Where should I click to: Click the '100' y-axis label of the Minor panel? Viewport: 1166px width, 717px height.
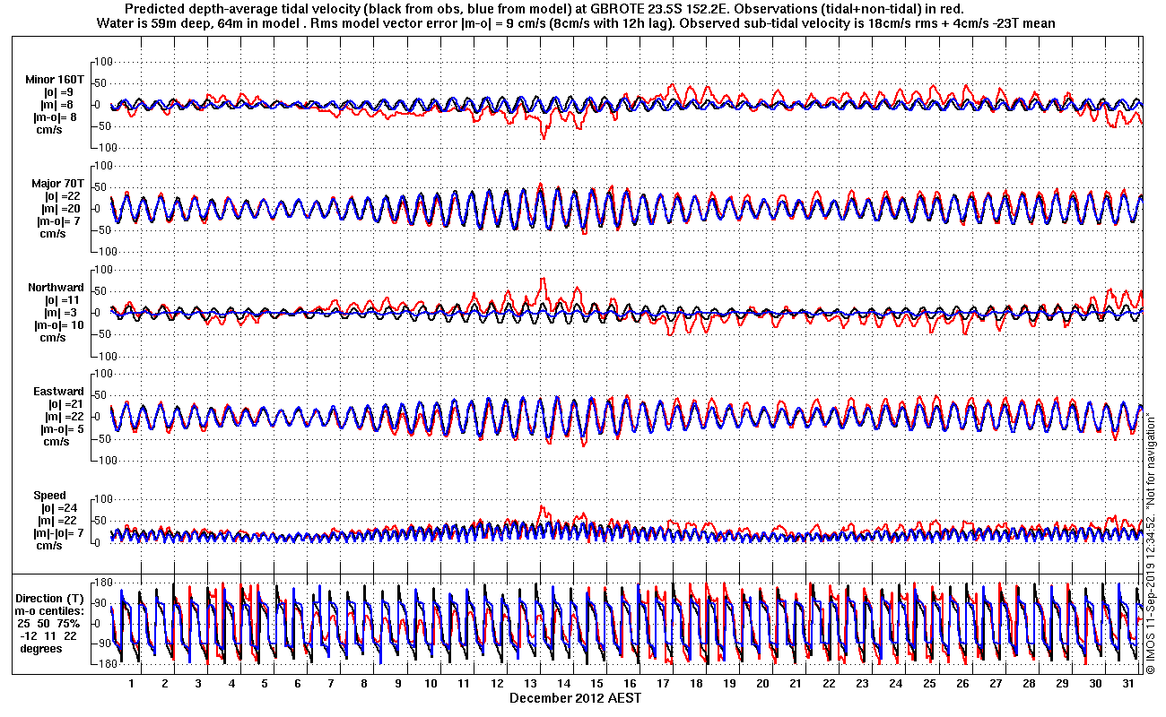coord(101,61)
